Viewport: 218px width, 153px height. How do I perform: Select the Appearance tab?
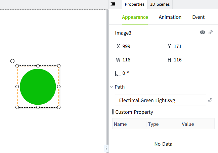(x=135, y=17)
